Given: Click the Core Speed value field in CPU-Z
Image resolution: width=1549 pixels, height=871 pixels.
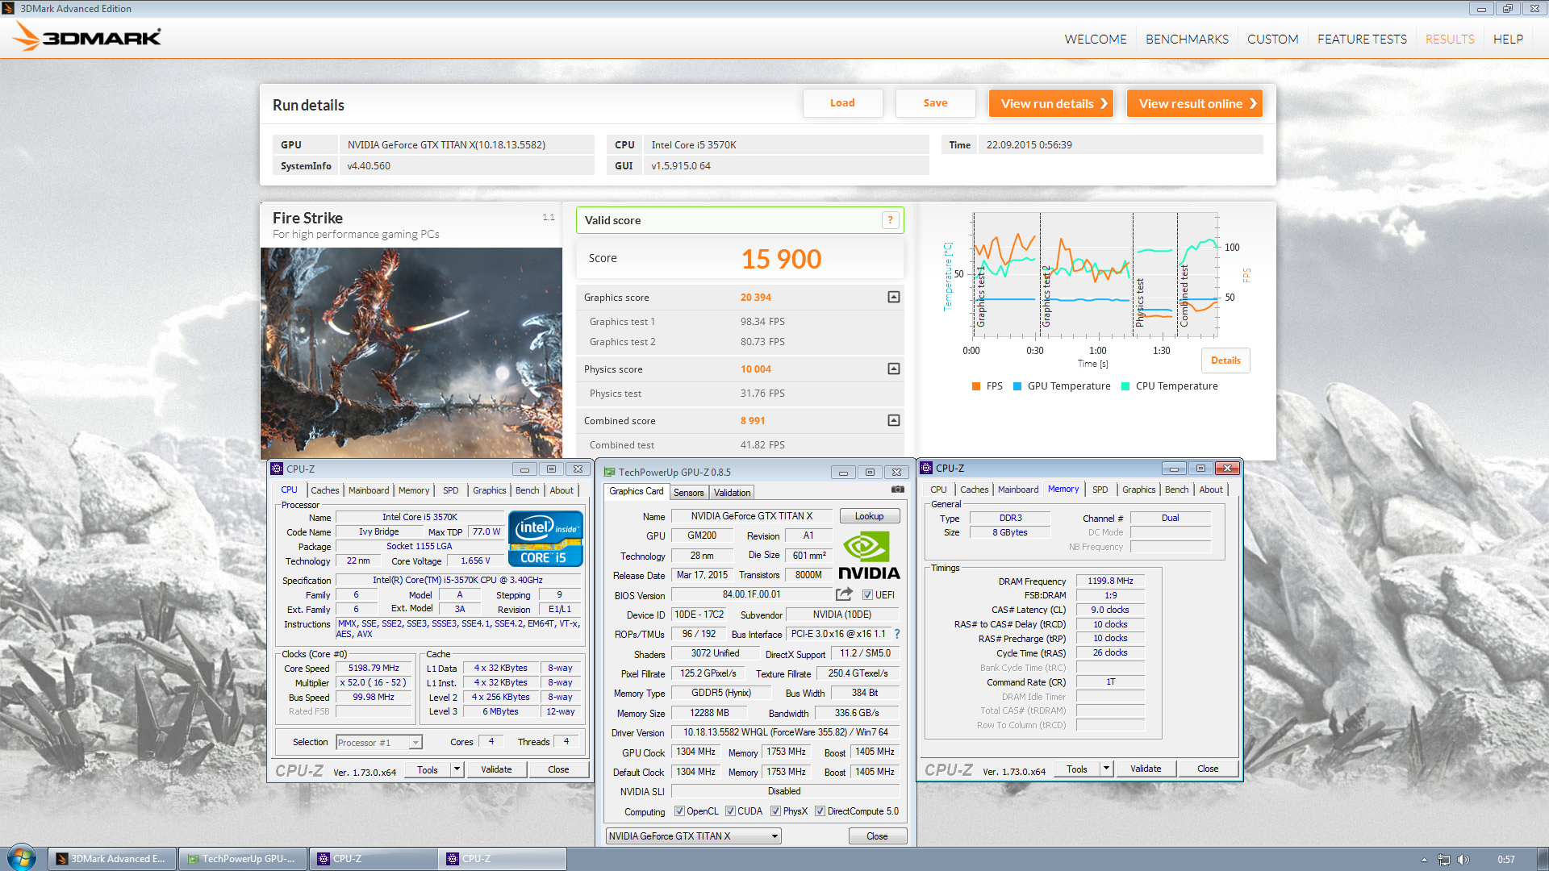Looking at the screenshot, I should (374, 669).
